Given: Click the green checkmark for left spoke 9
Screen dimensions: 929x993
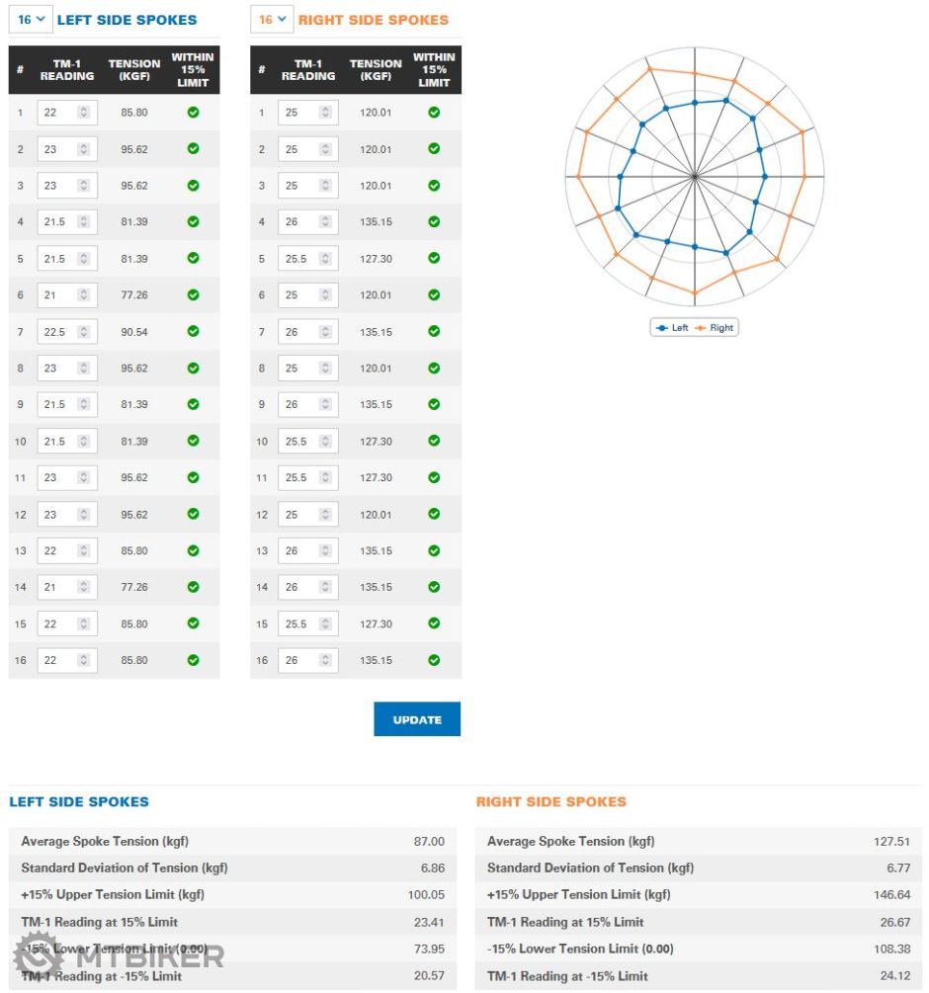Looking at the screenshot, I should (x=193, y=404).
